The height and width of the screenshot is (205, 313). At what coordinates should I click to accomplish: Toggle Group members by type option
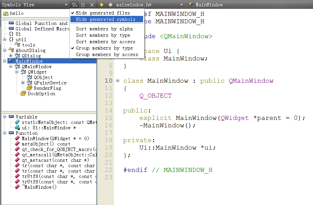pyautogui.click(x=104, y=48)
